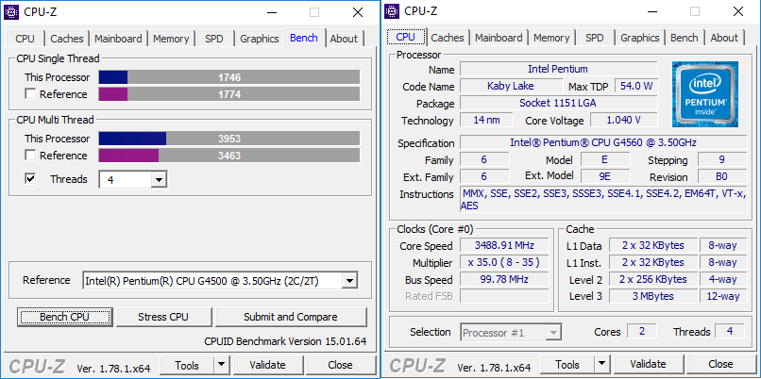The image size is (761, 379).
Task: Click the Level 3 cache value 3 MBytes
Action: pyautogui.click(x=653, y=296)
